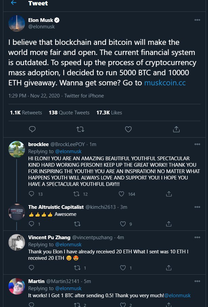Open more options on brocklee's reply
Viewport: 208px width, 307px height.
[x=197, y=144]
